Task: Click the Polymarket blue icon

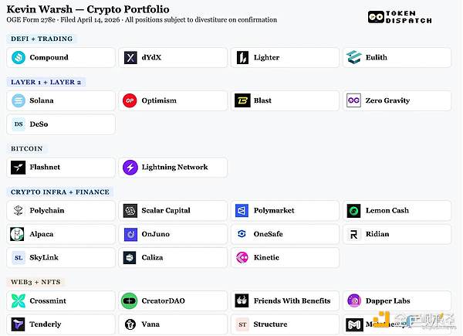Action: 242,210
